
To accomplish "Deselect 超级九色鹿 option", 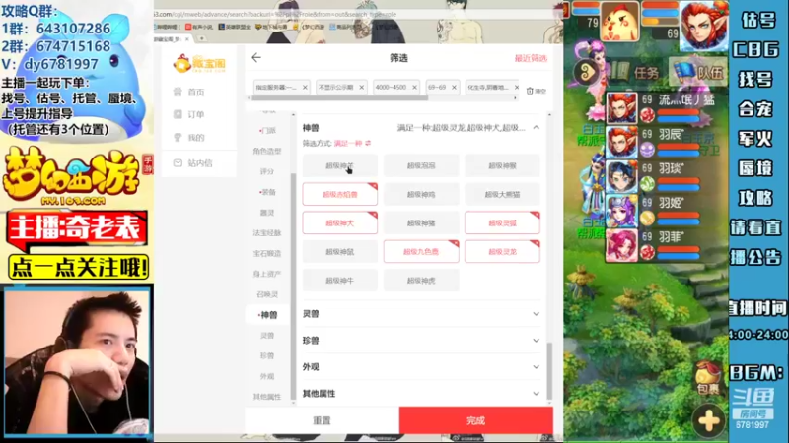I will (421, 252).
